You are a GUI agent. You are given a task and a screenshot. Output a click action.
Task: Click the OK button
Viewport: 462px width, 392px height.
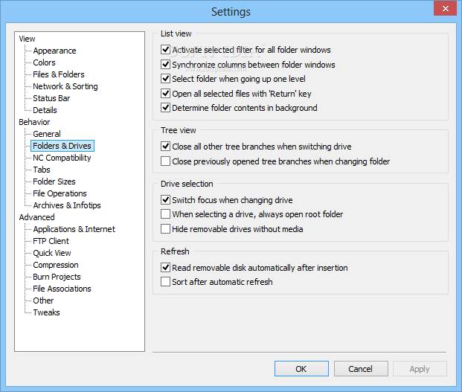[301, 369]
